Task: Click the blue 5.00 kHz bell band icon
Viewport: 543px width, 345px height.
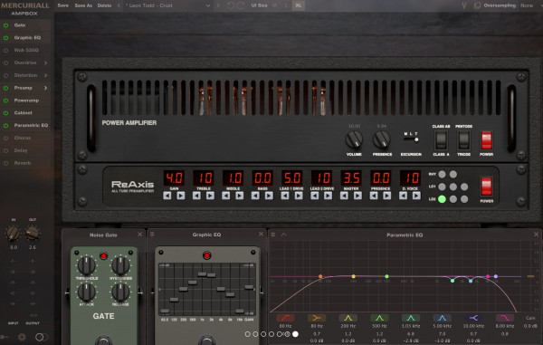Action: [442, 318]
